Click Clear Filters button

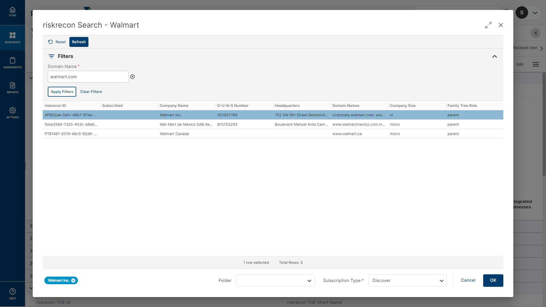(91, 92)
